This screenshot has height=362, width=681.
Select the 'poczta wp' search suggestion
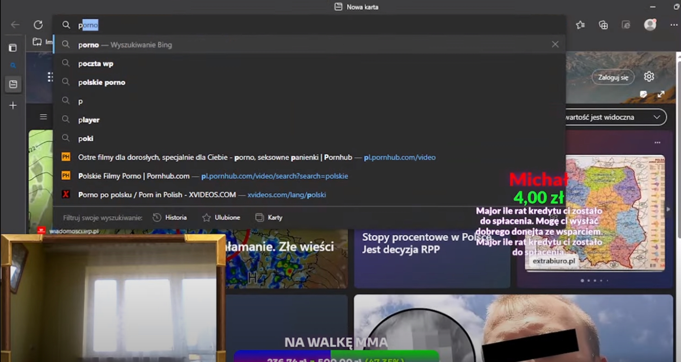click(96, 64)
